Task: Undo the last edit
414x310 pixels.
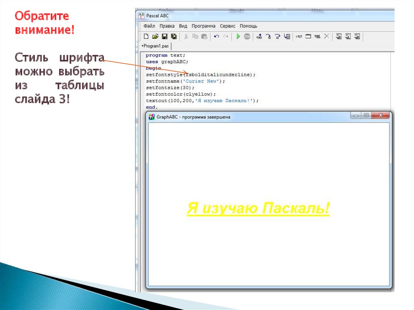Action: 217,36
